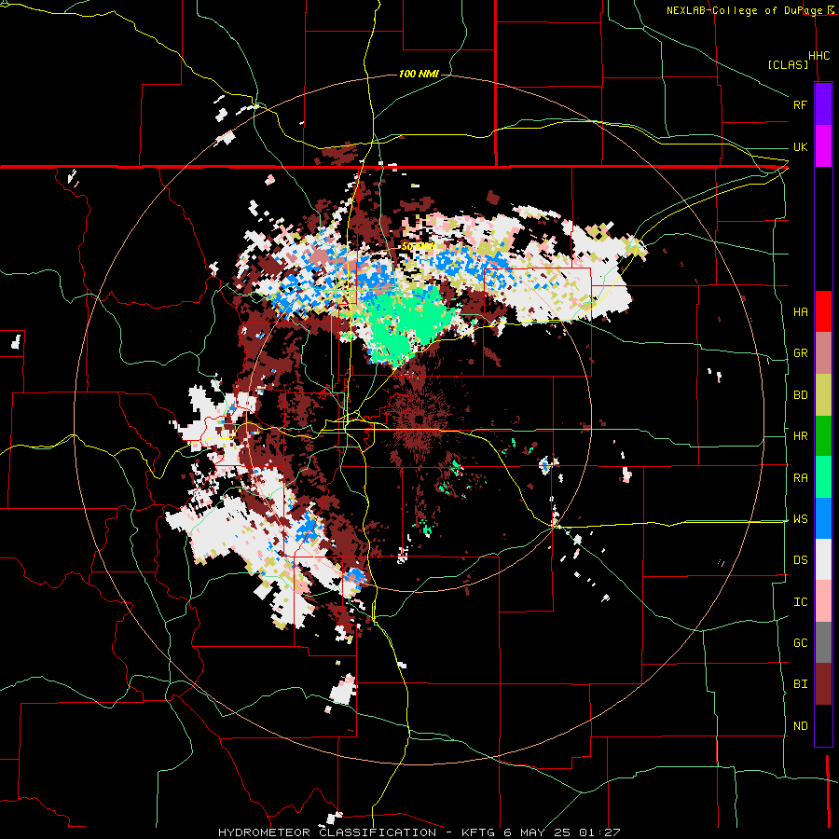The width and height of the screenshot is (839, 839).
Task: Click the GR legend label
Action: [x=800, y=353]
